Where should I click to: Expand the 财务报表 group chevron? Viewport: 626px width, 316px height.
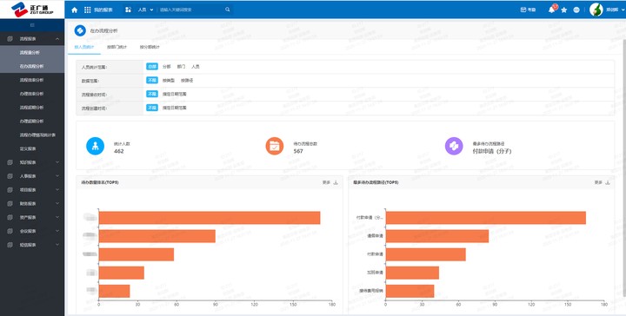[x=57, y=204]
